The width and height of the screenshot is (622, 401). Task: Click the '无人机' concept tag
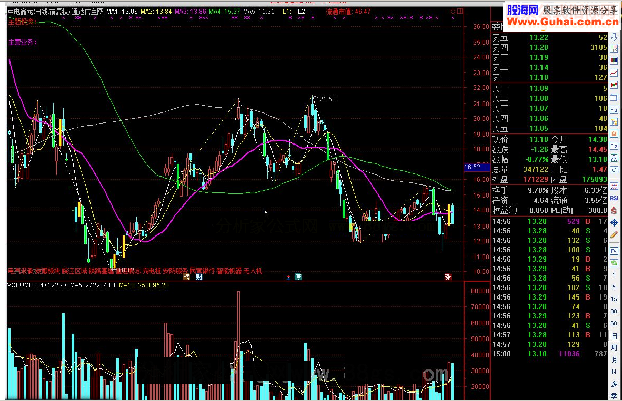(253, 271)
